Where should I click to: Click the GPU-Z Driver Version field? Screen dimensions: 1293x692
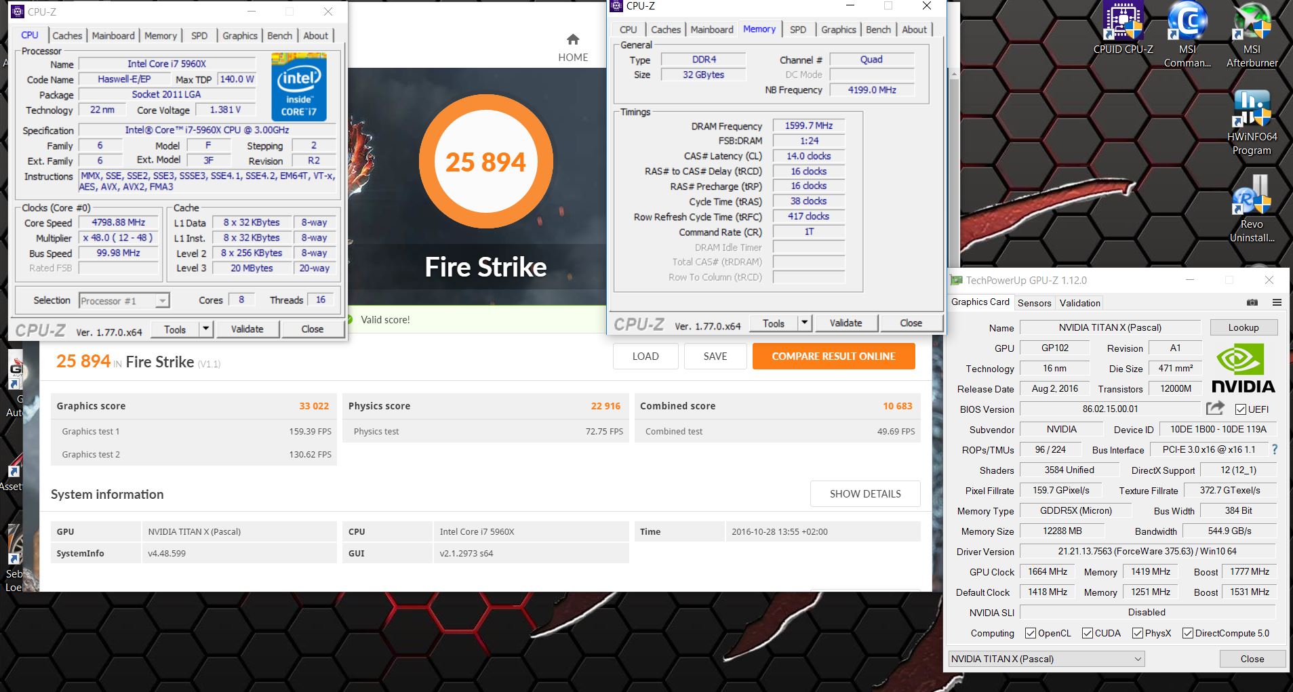tap(1147, 551)
